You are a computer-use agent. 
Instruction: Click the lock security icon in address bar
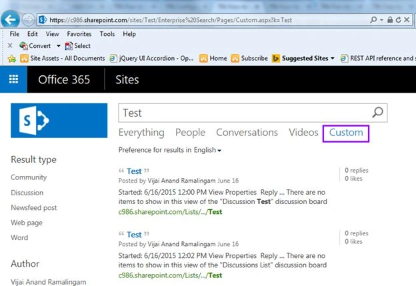coord(390,19)
